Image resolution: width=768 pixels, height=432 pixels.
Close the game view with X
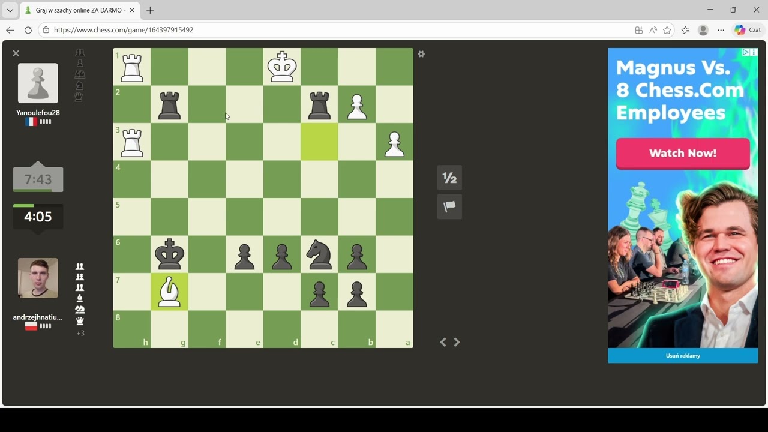tap(16, 53)
